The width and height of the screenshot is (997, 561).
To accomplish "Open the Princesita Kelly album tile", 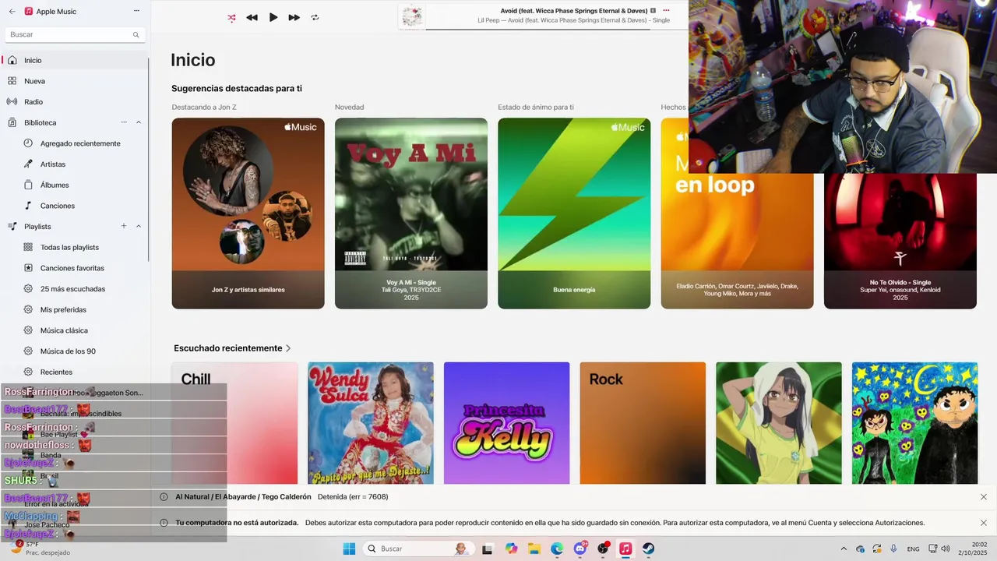I will [506, 423].
